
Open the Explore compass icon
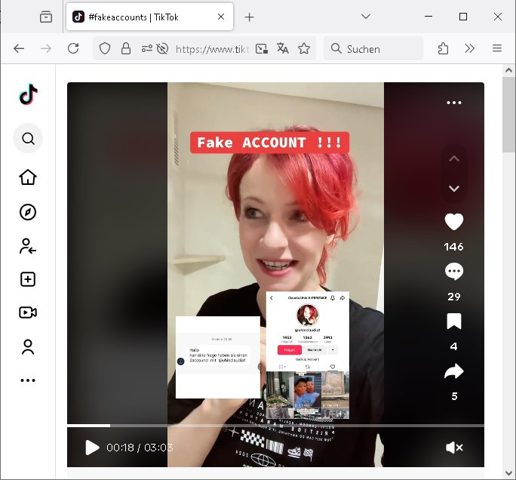[x=28, y=212]
